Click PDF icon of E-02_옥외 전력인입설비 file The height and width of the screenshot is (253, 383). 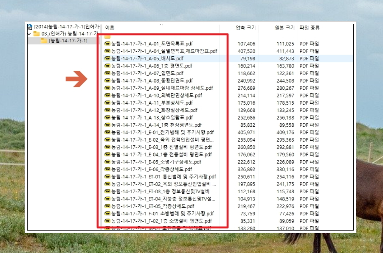point(107,140)
